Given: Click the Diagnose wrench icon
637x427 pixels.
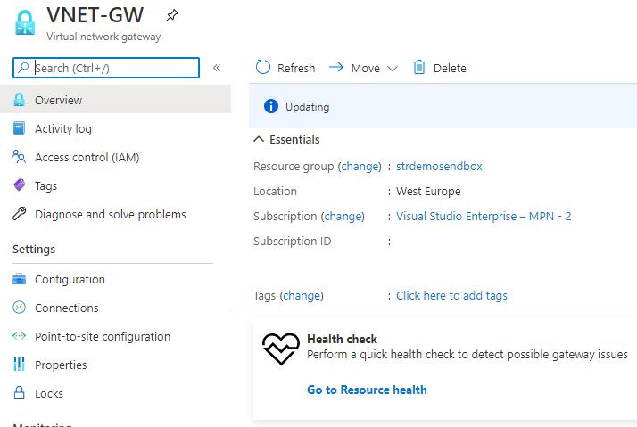Looking at the screenshot, I should click(19, 214).
